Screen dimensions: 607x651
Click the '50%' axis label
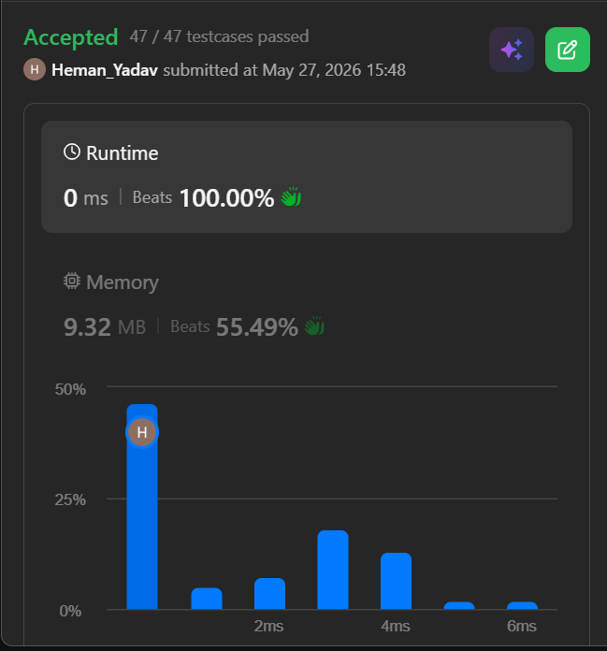pyautogui.click(x=70, y=389)
